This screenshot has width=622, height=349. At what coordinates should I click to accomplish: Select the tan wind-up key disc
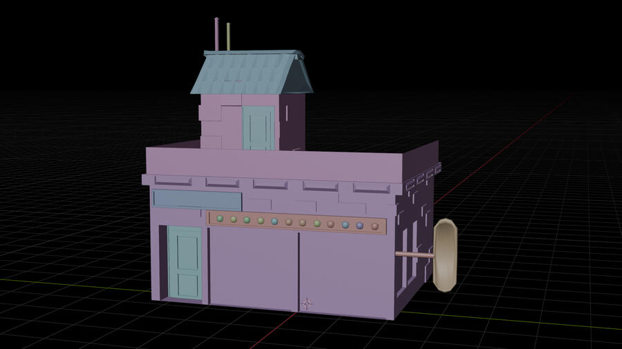446,254
